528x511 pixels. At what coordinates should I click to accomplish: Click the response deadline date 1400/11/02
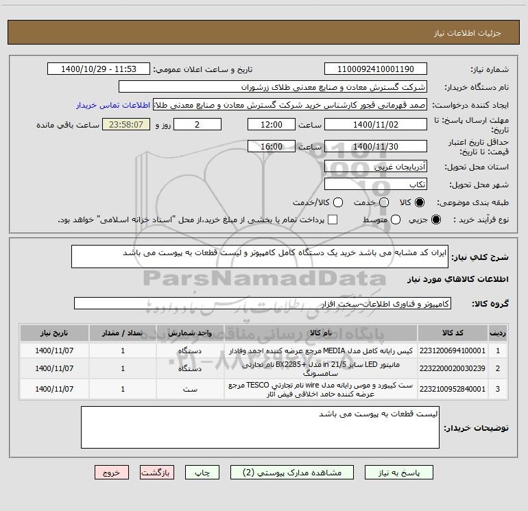click(x=376, y=124)
